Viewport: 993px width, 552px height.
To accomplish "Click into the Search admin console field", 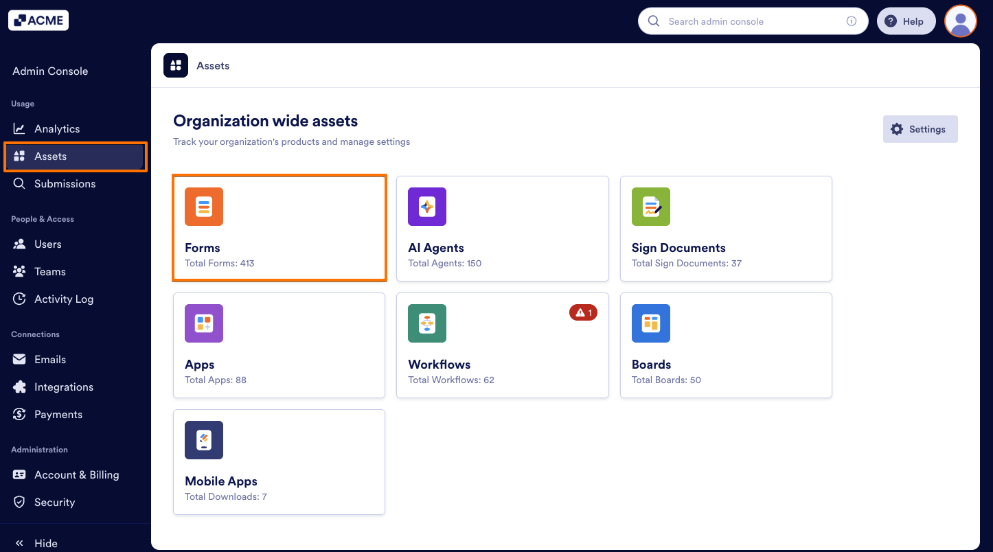I will 753,21.
